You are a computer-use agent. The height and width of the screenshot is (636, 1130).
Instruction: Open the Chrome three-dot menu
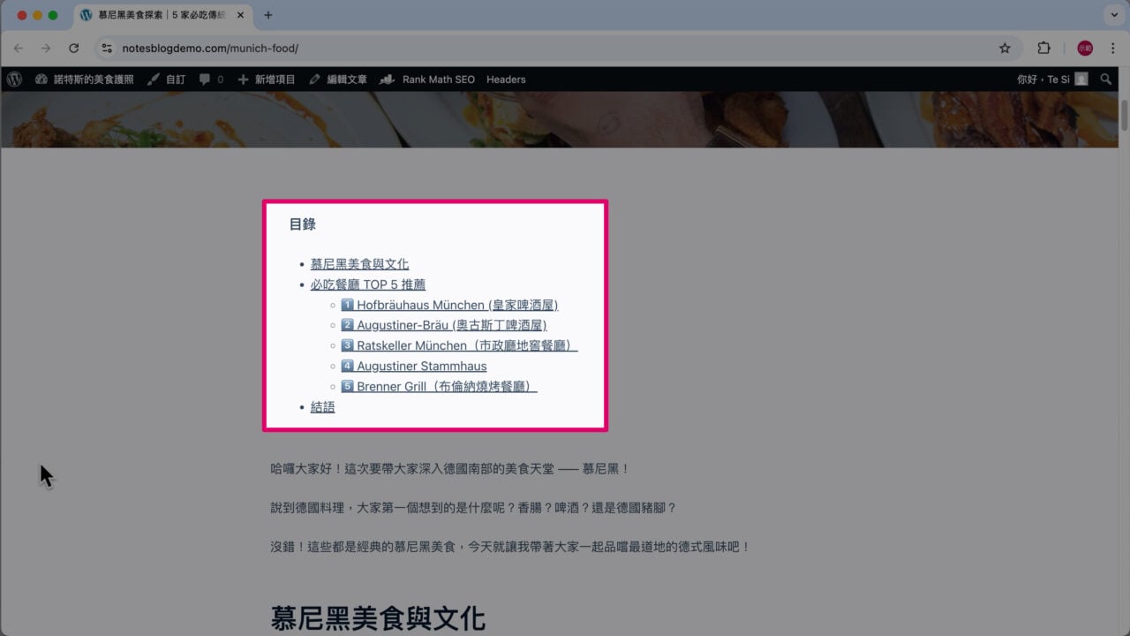(x=1112, y=48)
